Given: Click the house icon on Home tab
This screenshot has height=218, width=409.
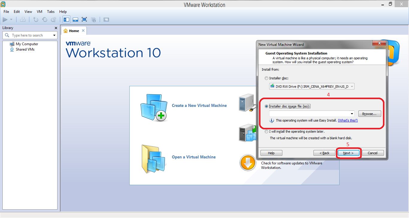Looking at the screenshot, I should [x=66, y=31].
